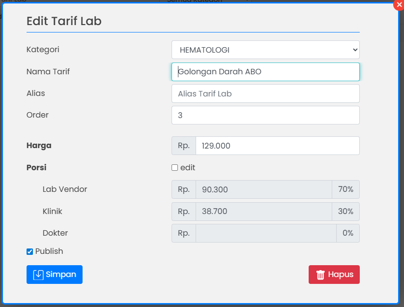Viewport: 404px width, 307px height.
Task: Click the 0% Dokter percentage
Action: [x=347, y=233]
